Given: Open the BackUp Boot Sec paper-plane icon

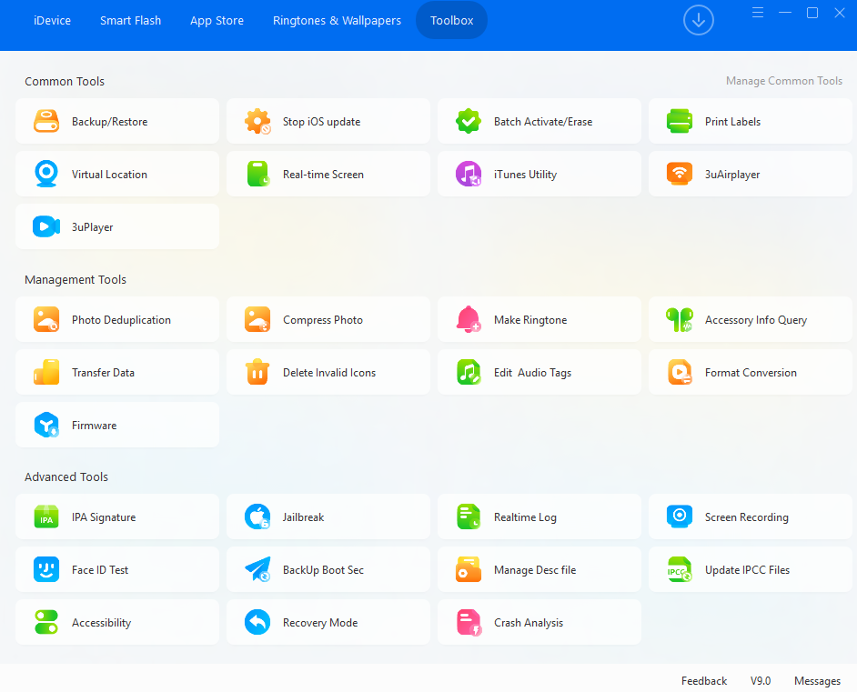Looking at the screenshot, I should coord(257,569).
